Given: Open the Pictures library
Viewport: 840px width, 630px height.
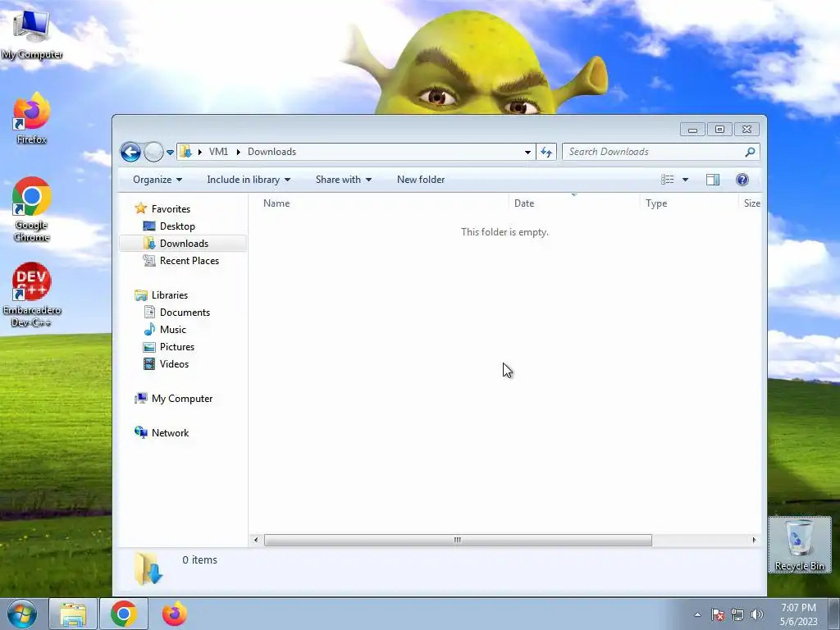Looking at the screenshot, I should click(177, 347).
